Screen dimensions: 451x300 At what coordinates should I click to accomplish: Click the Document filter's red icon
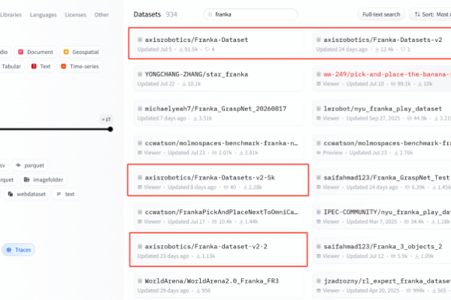coord(21,52)
